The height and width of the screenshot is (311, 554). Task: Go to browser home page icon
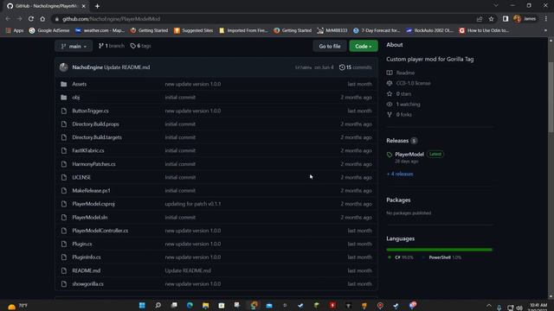pos(42,19)
